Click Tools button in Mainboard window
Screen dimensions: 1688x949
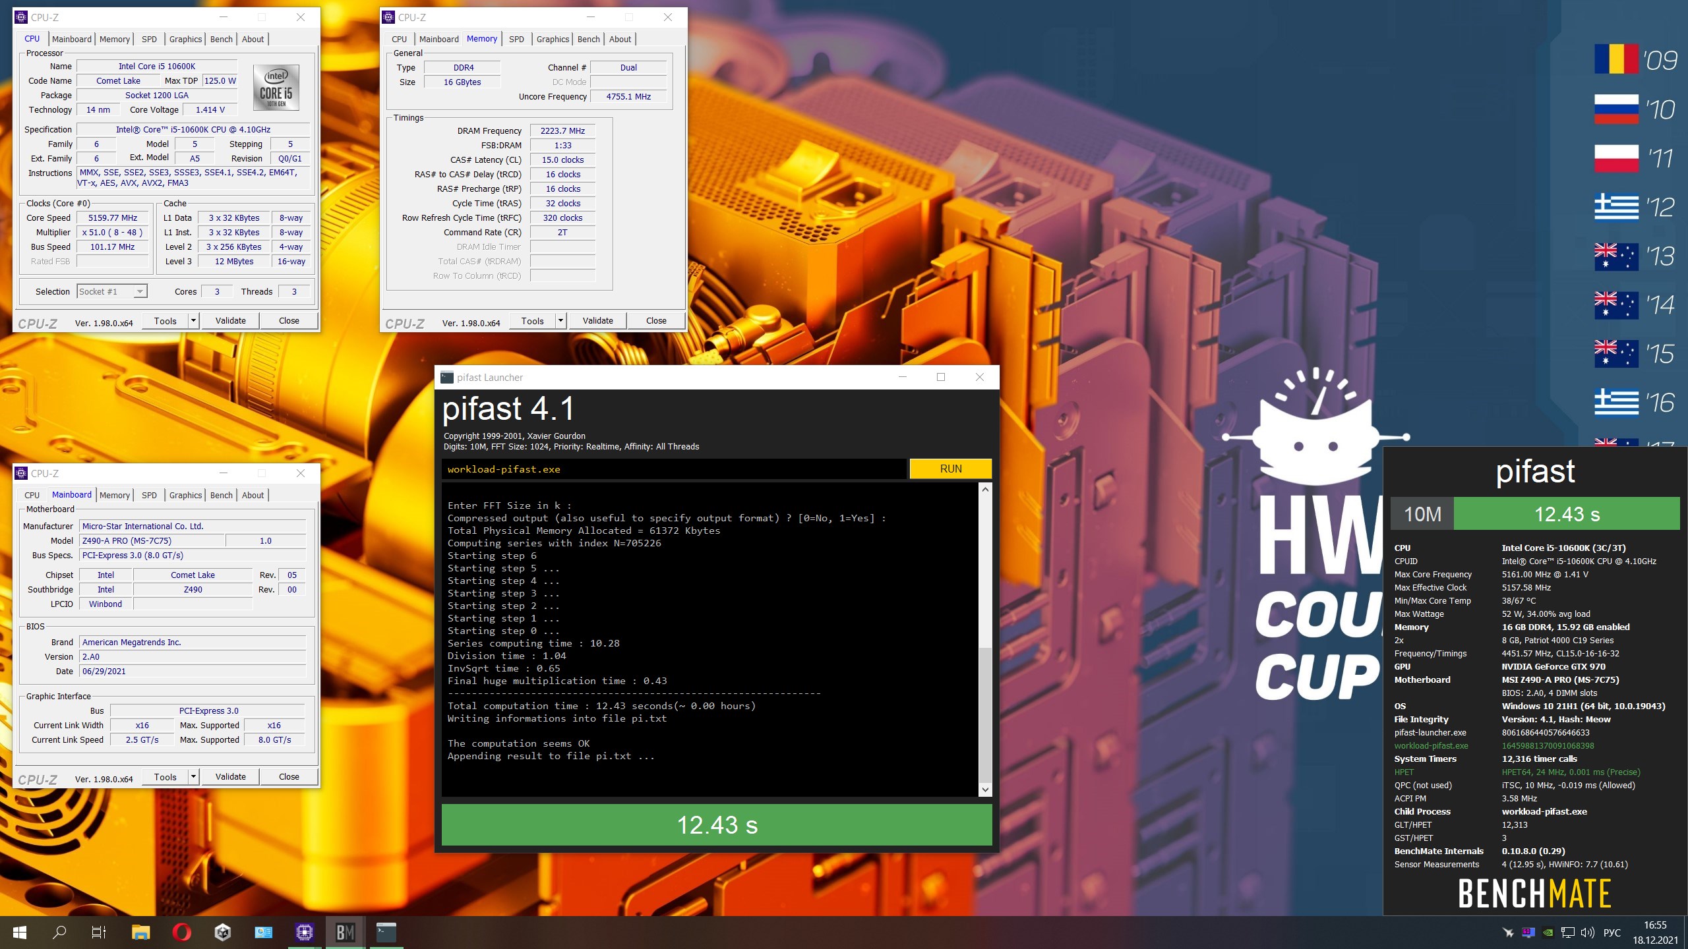coord(166,777)
